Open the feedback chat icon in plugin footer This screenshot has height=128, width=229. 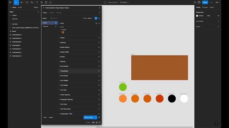[99, 122]
